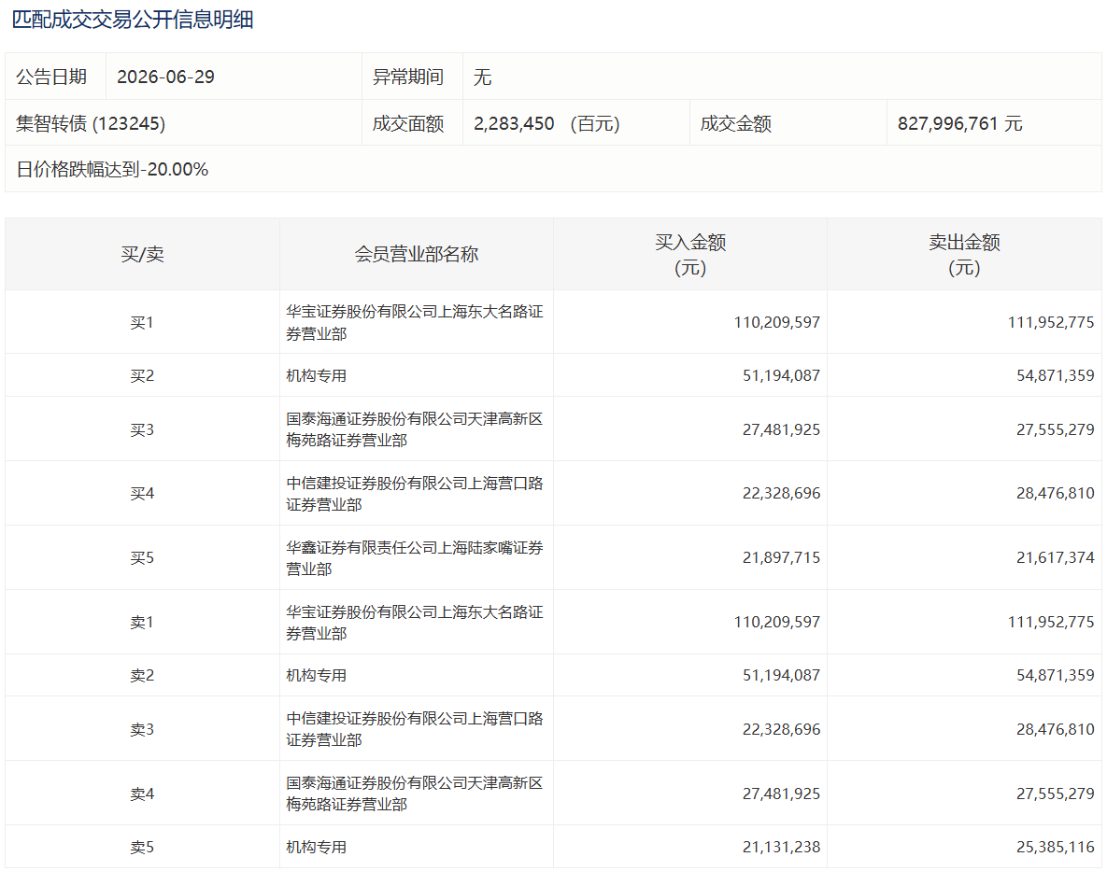Click the 成交金额 label

point(735,123)
